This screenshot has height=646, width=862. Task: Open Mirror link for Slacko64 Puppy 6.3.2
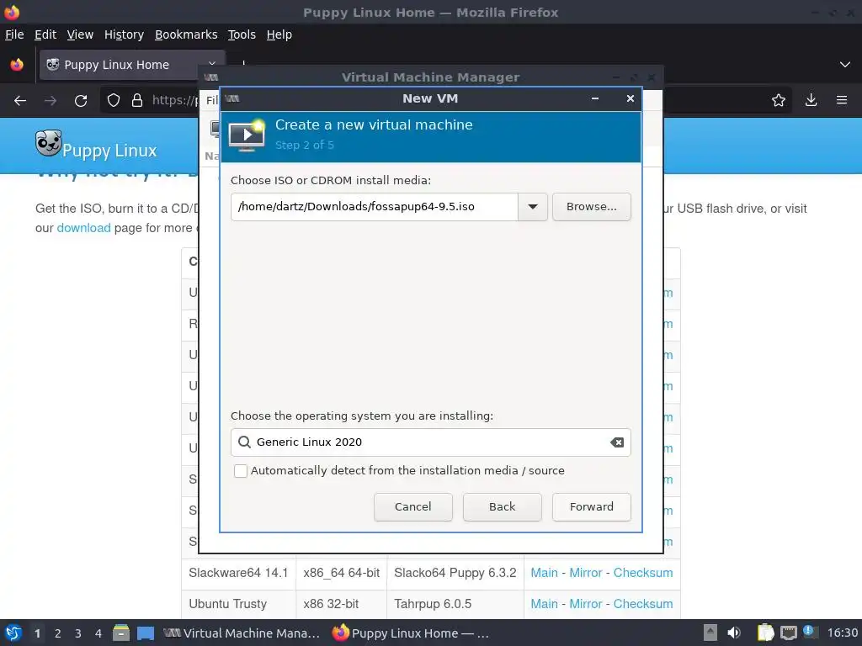coord(586,573)
